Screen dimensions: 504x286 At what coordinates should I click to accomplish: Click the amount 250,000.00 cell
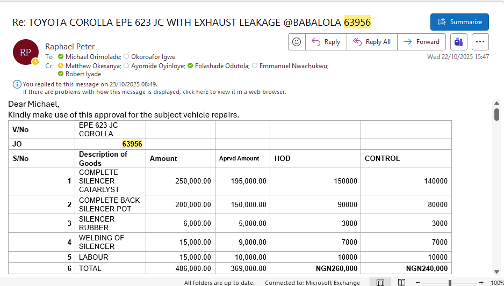(181, 181)
